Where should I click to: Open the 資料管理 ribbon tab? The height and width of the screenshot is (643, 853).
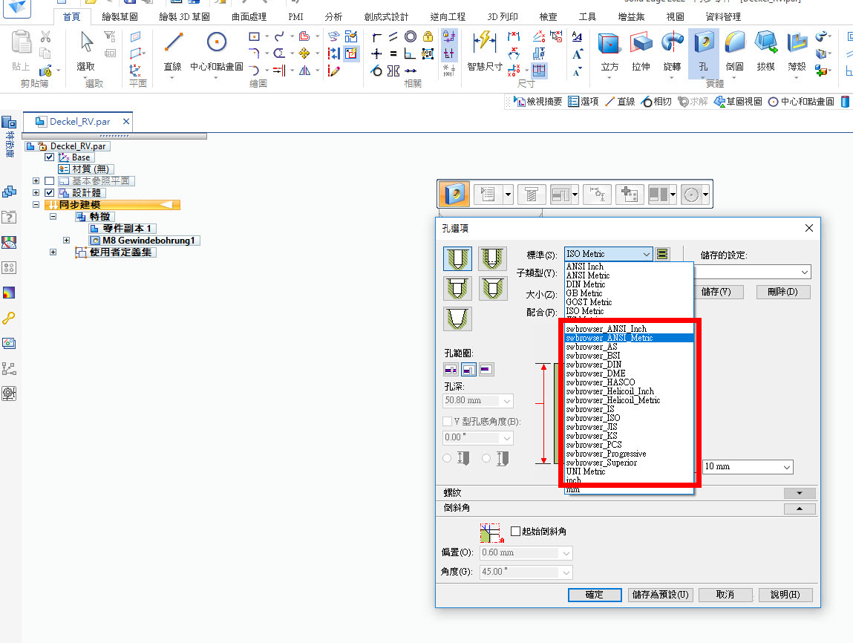tap(723, 17)
